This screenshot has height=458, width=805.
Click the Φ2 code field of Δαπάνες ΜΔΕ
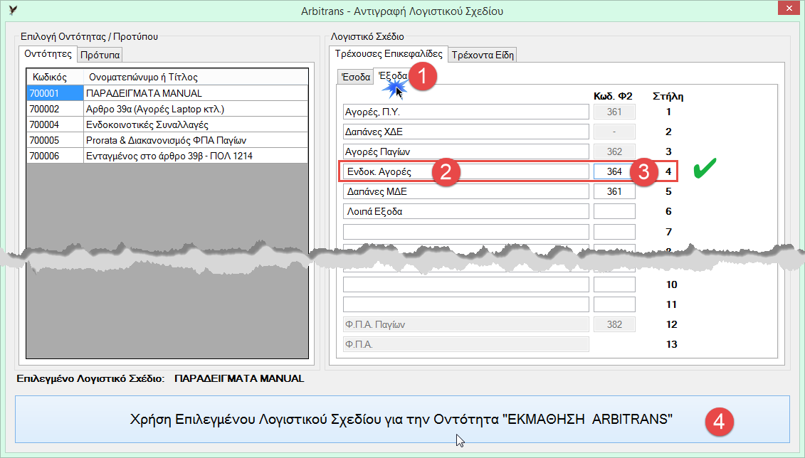[x=614, y=191]
